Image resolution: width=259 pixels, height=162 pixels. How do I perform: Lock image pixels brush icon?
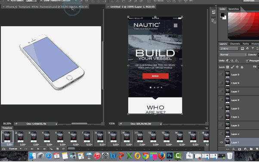click(x=232, y=67)
